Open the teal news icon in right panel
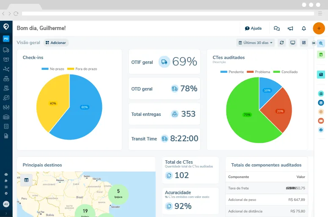The image size is (328, 217). [321, 74]
